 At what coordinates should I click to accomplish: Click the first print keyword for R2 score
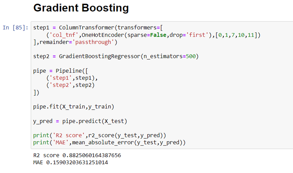coord(41,136)
